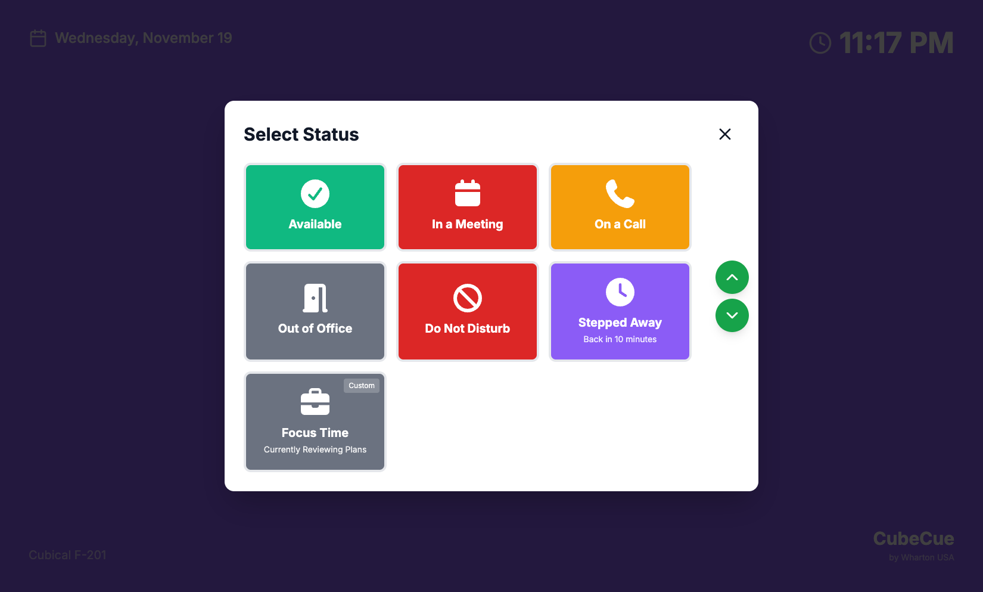Click the calendar icon beside the date

click(x=38, y=38)
